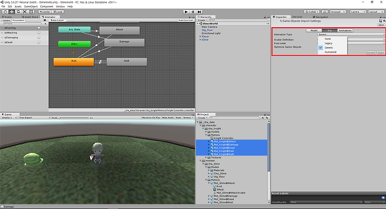Select the Move tool in the toolbar
The width and height of the screenshot is (386, 209).
click(12, 12)
